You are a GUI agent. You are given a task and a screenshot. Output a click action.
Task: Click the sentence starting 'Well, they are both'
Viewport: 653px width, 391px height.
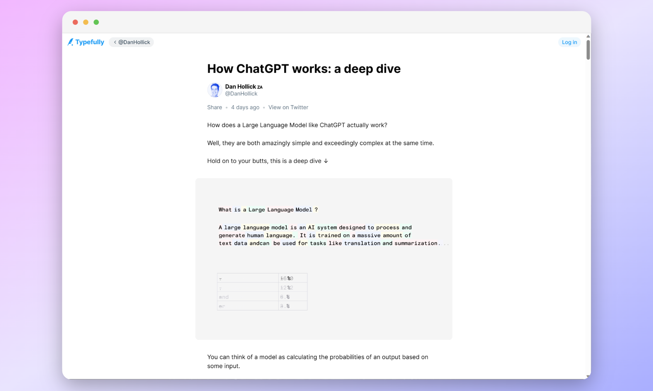pos(320,143)
